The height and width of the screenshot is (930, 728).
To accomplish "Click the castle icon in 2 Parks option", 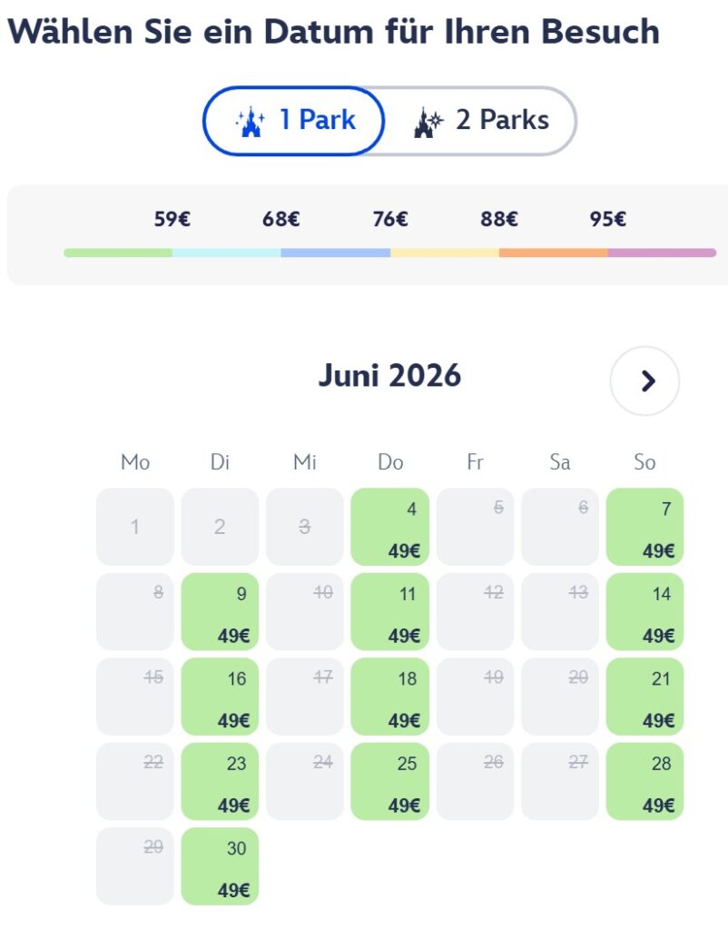I will coord(428,121).
